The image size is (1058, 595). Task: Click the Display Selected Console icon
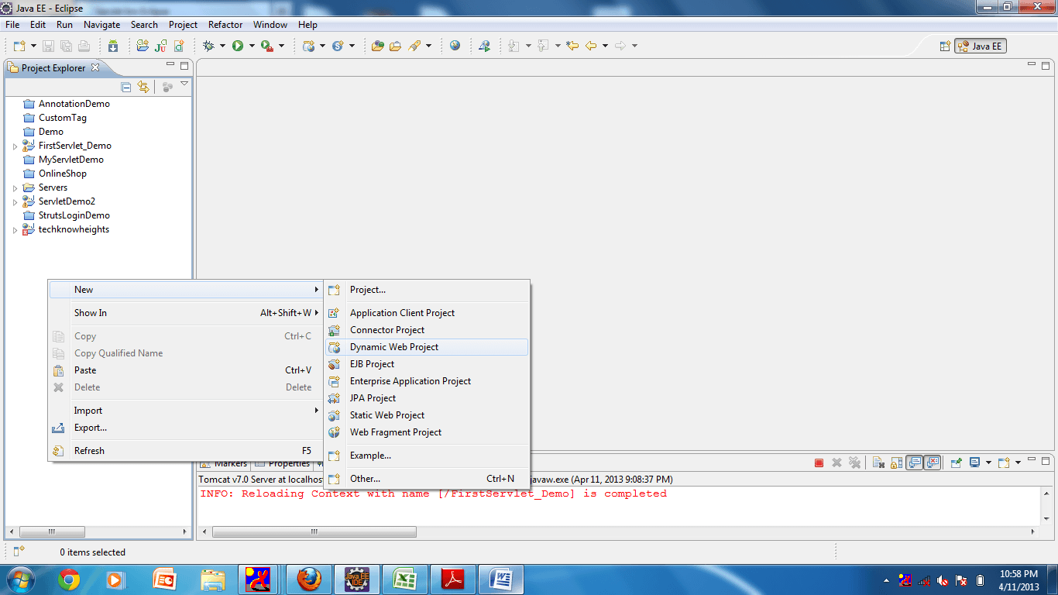(975, 463)
